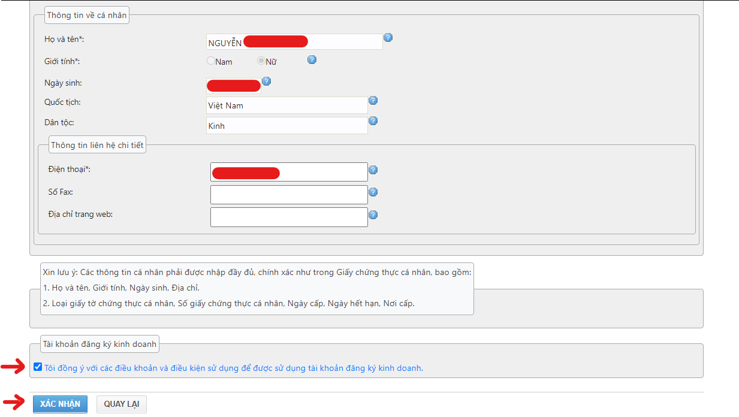Open help icon beside Họ và tên field
Viewport: 739px width, 417px height.
click(x=388, y=38)
